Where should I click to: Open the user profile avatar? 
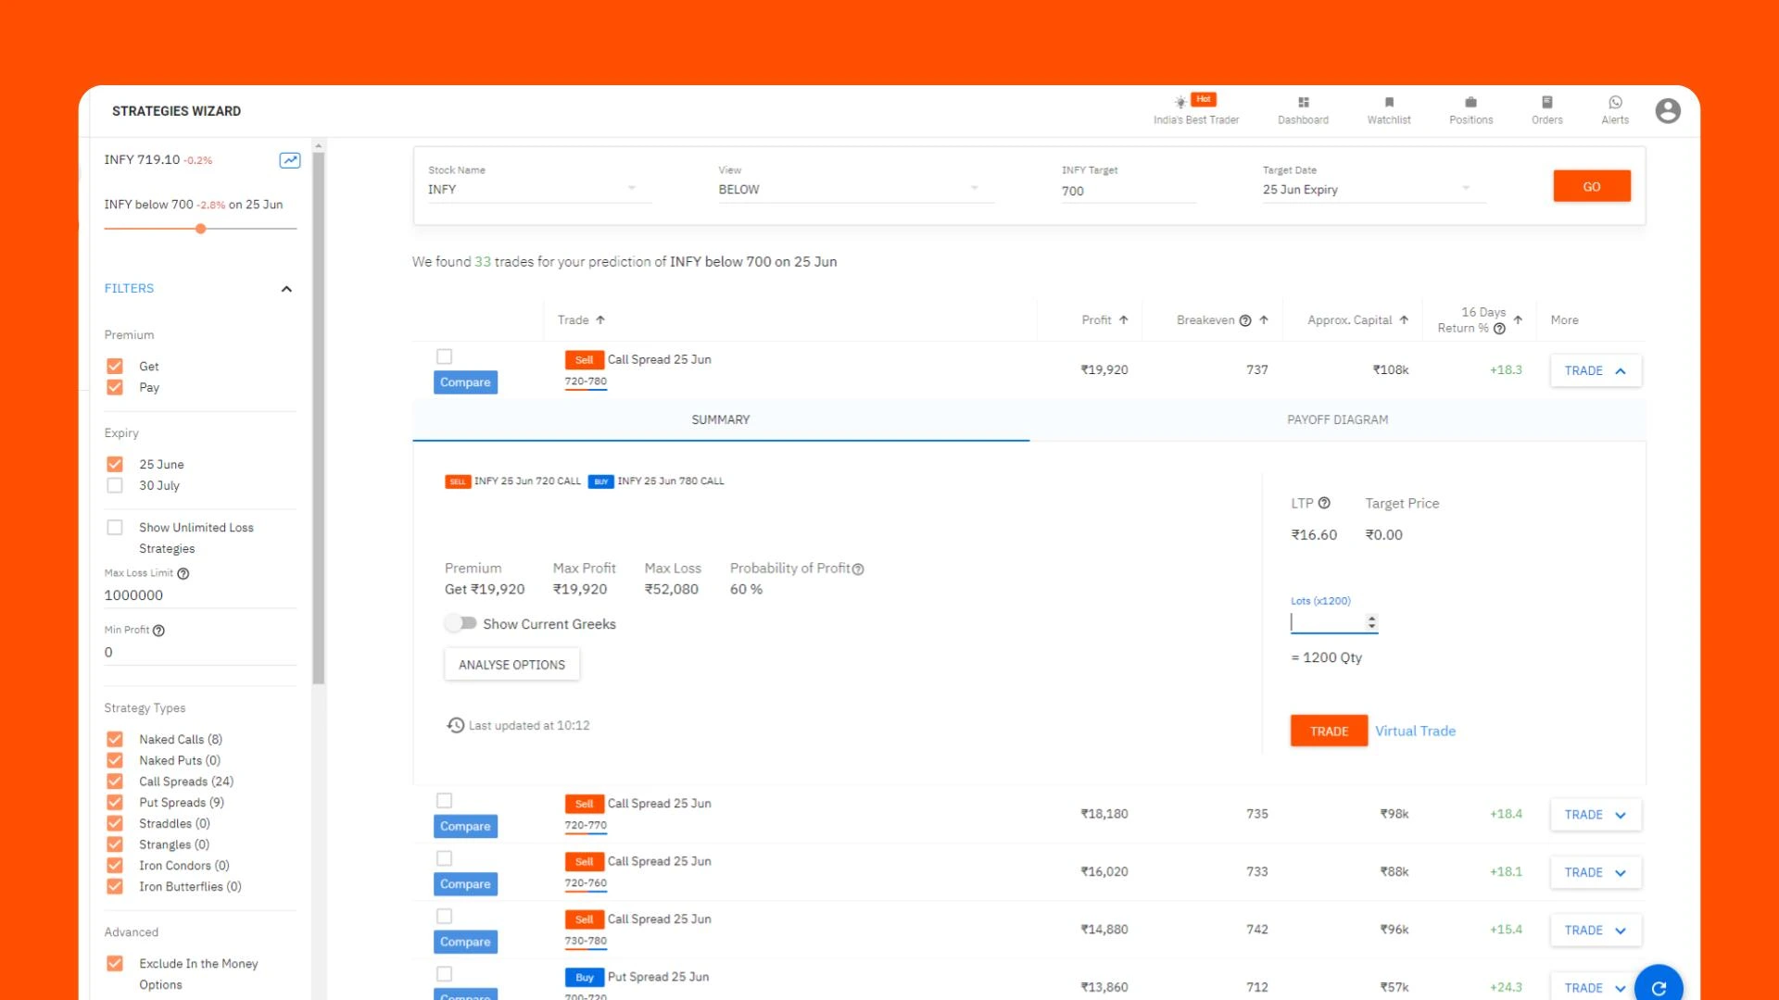1668,111
